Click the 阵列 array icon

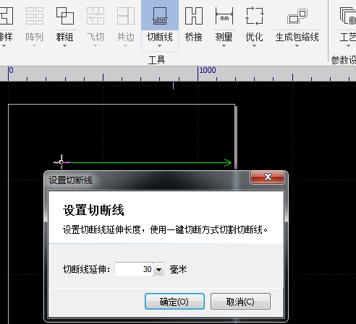34,16
